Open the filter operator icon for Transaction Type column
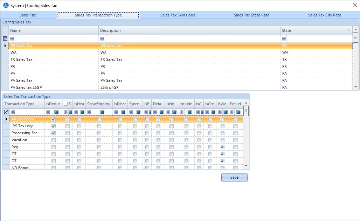 (13, 112)
